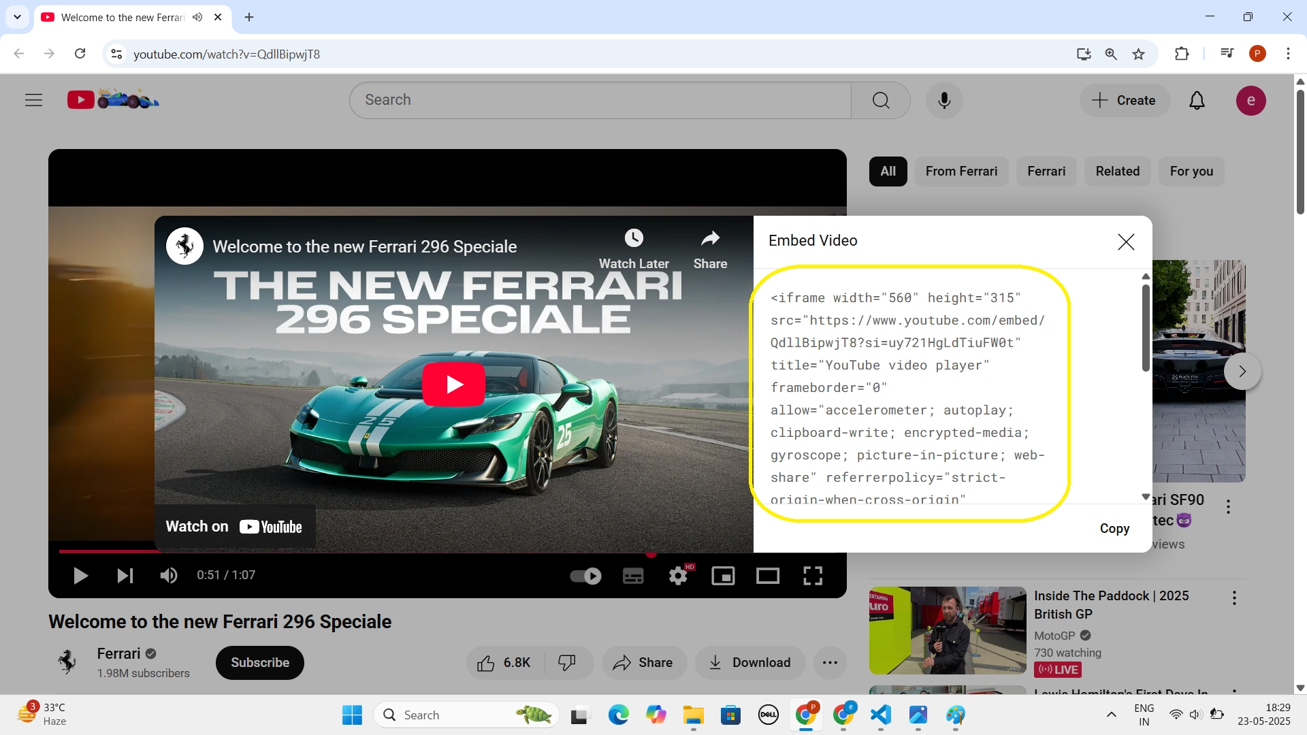Reload the page
Screen dimensions: 1307x735
(80, 54)
